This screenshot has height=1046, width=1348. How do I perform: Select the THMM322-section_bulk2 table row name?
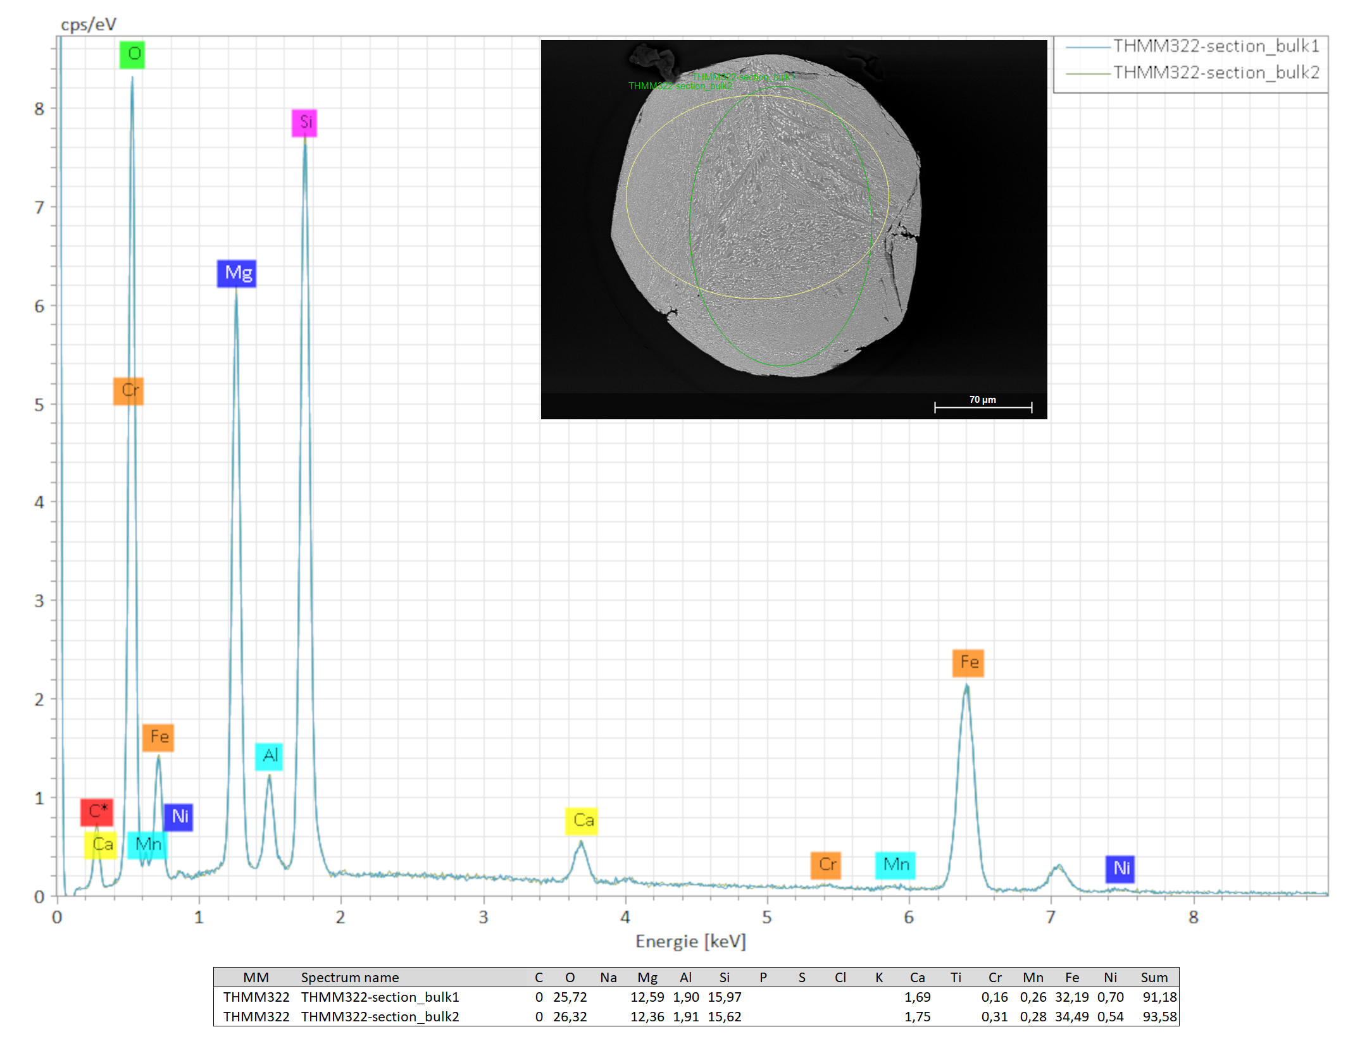tap(380, 1017)
